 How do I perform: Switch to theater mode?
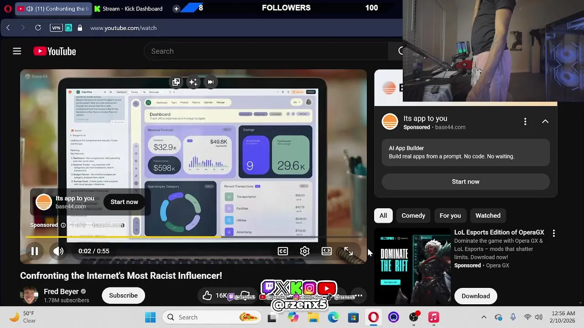coord(327,251)
